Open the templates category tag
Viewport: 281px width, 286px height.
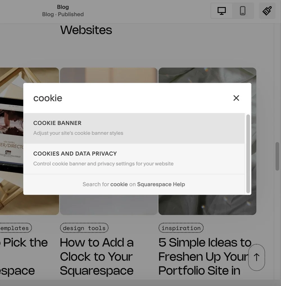coord(15,228)
